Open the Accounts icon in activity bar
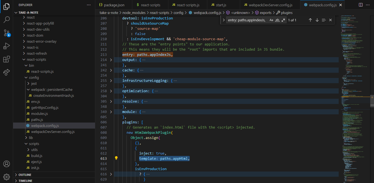Image resolution: width=374 pixels, height=183 pixels. (7, 164)
